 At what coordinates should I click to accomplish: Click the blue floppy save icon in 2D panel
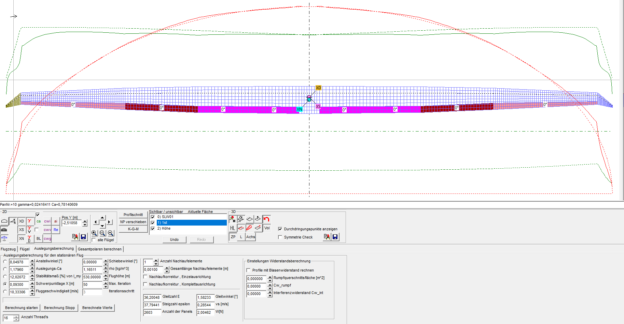83,237
